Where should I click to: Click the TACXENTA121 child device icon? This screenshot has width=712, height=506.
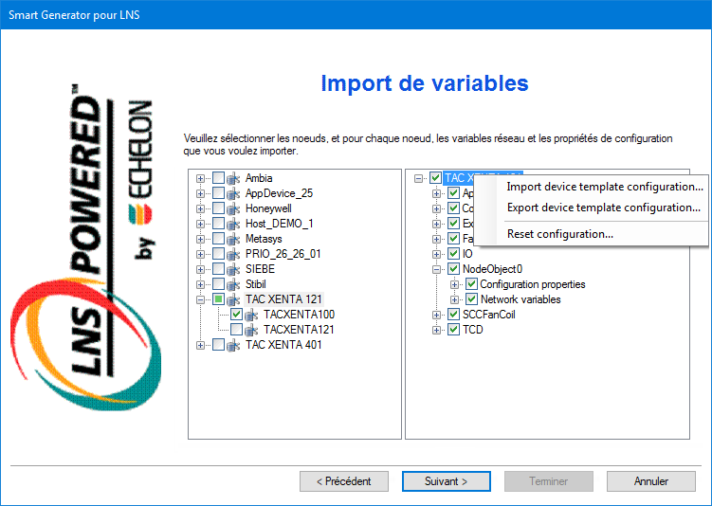point(251,330)
